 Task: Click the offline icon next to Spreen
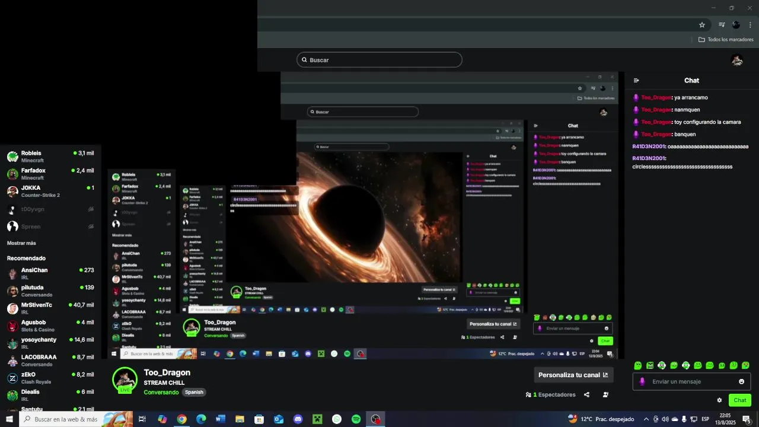tap(91, 227)
